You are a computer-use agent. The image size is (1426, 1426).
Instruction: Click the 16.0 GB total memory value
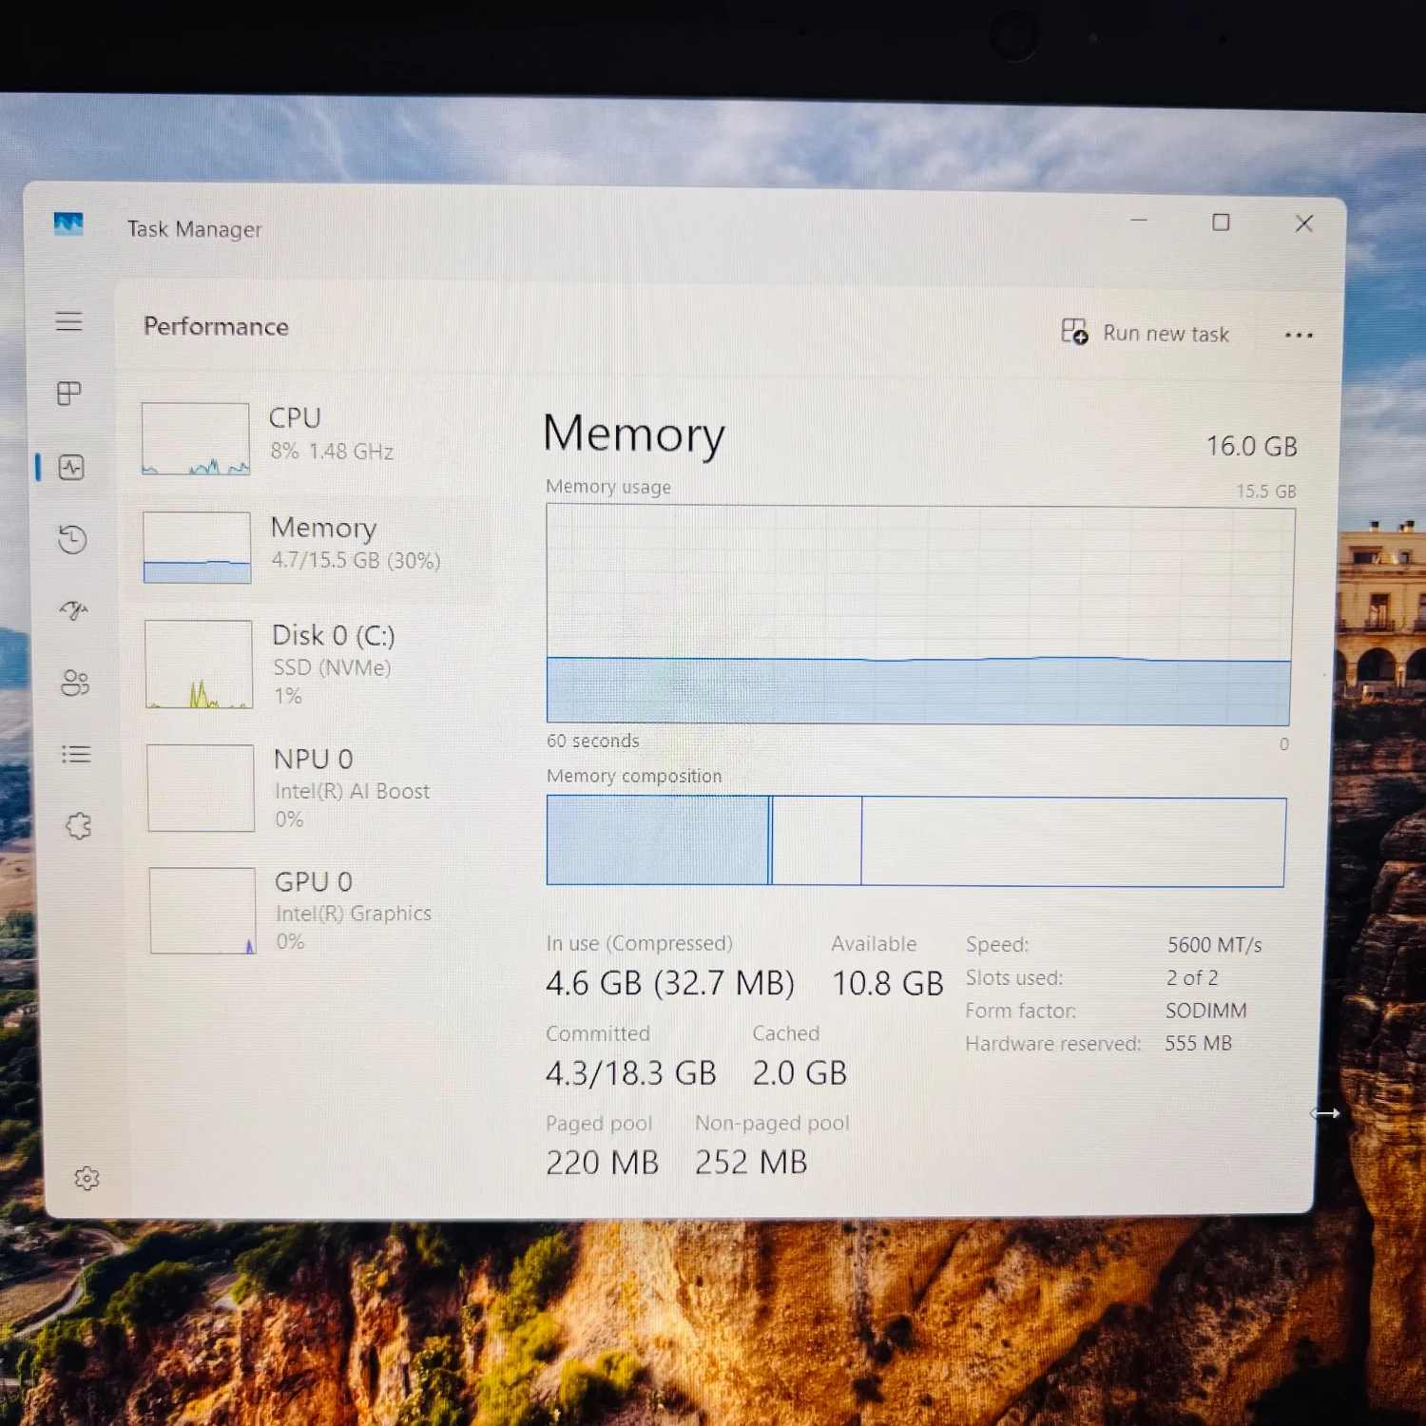[1251, 446]
